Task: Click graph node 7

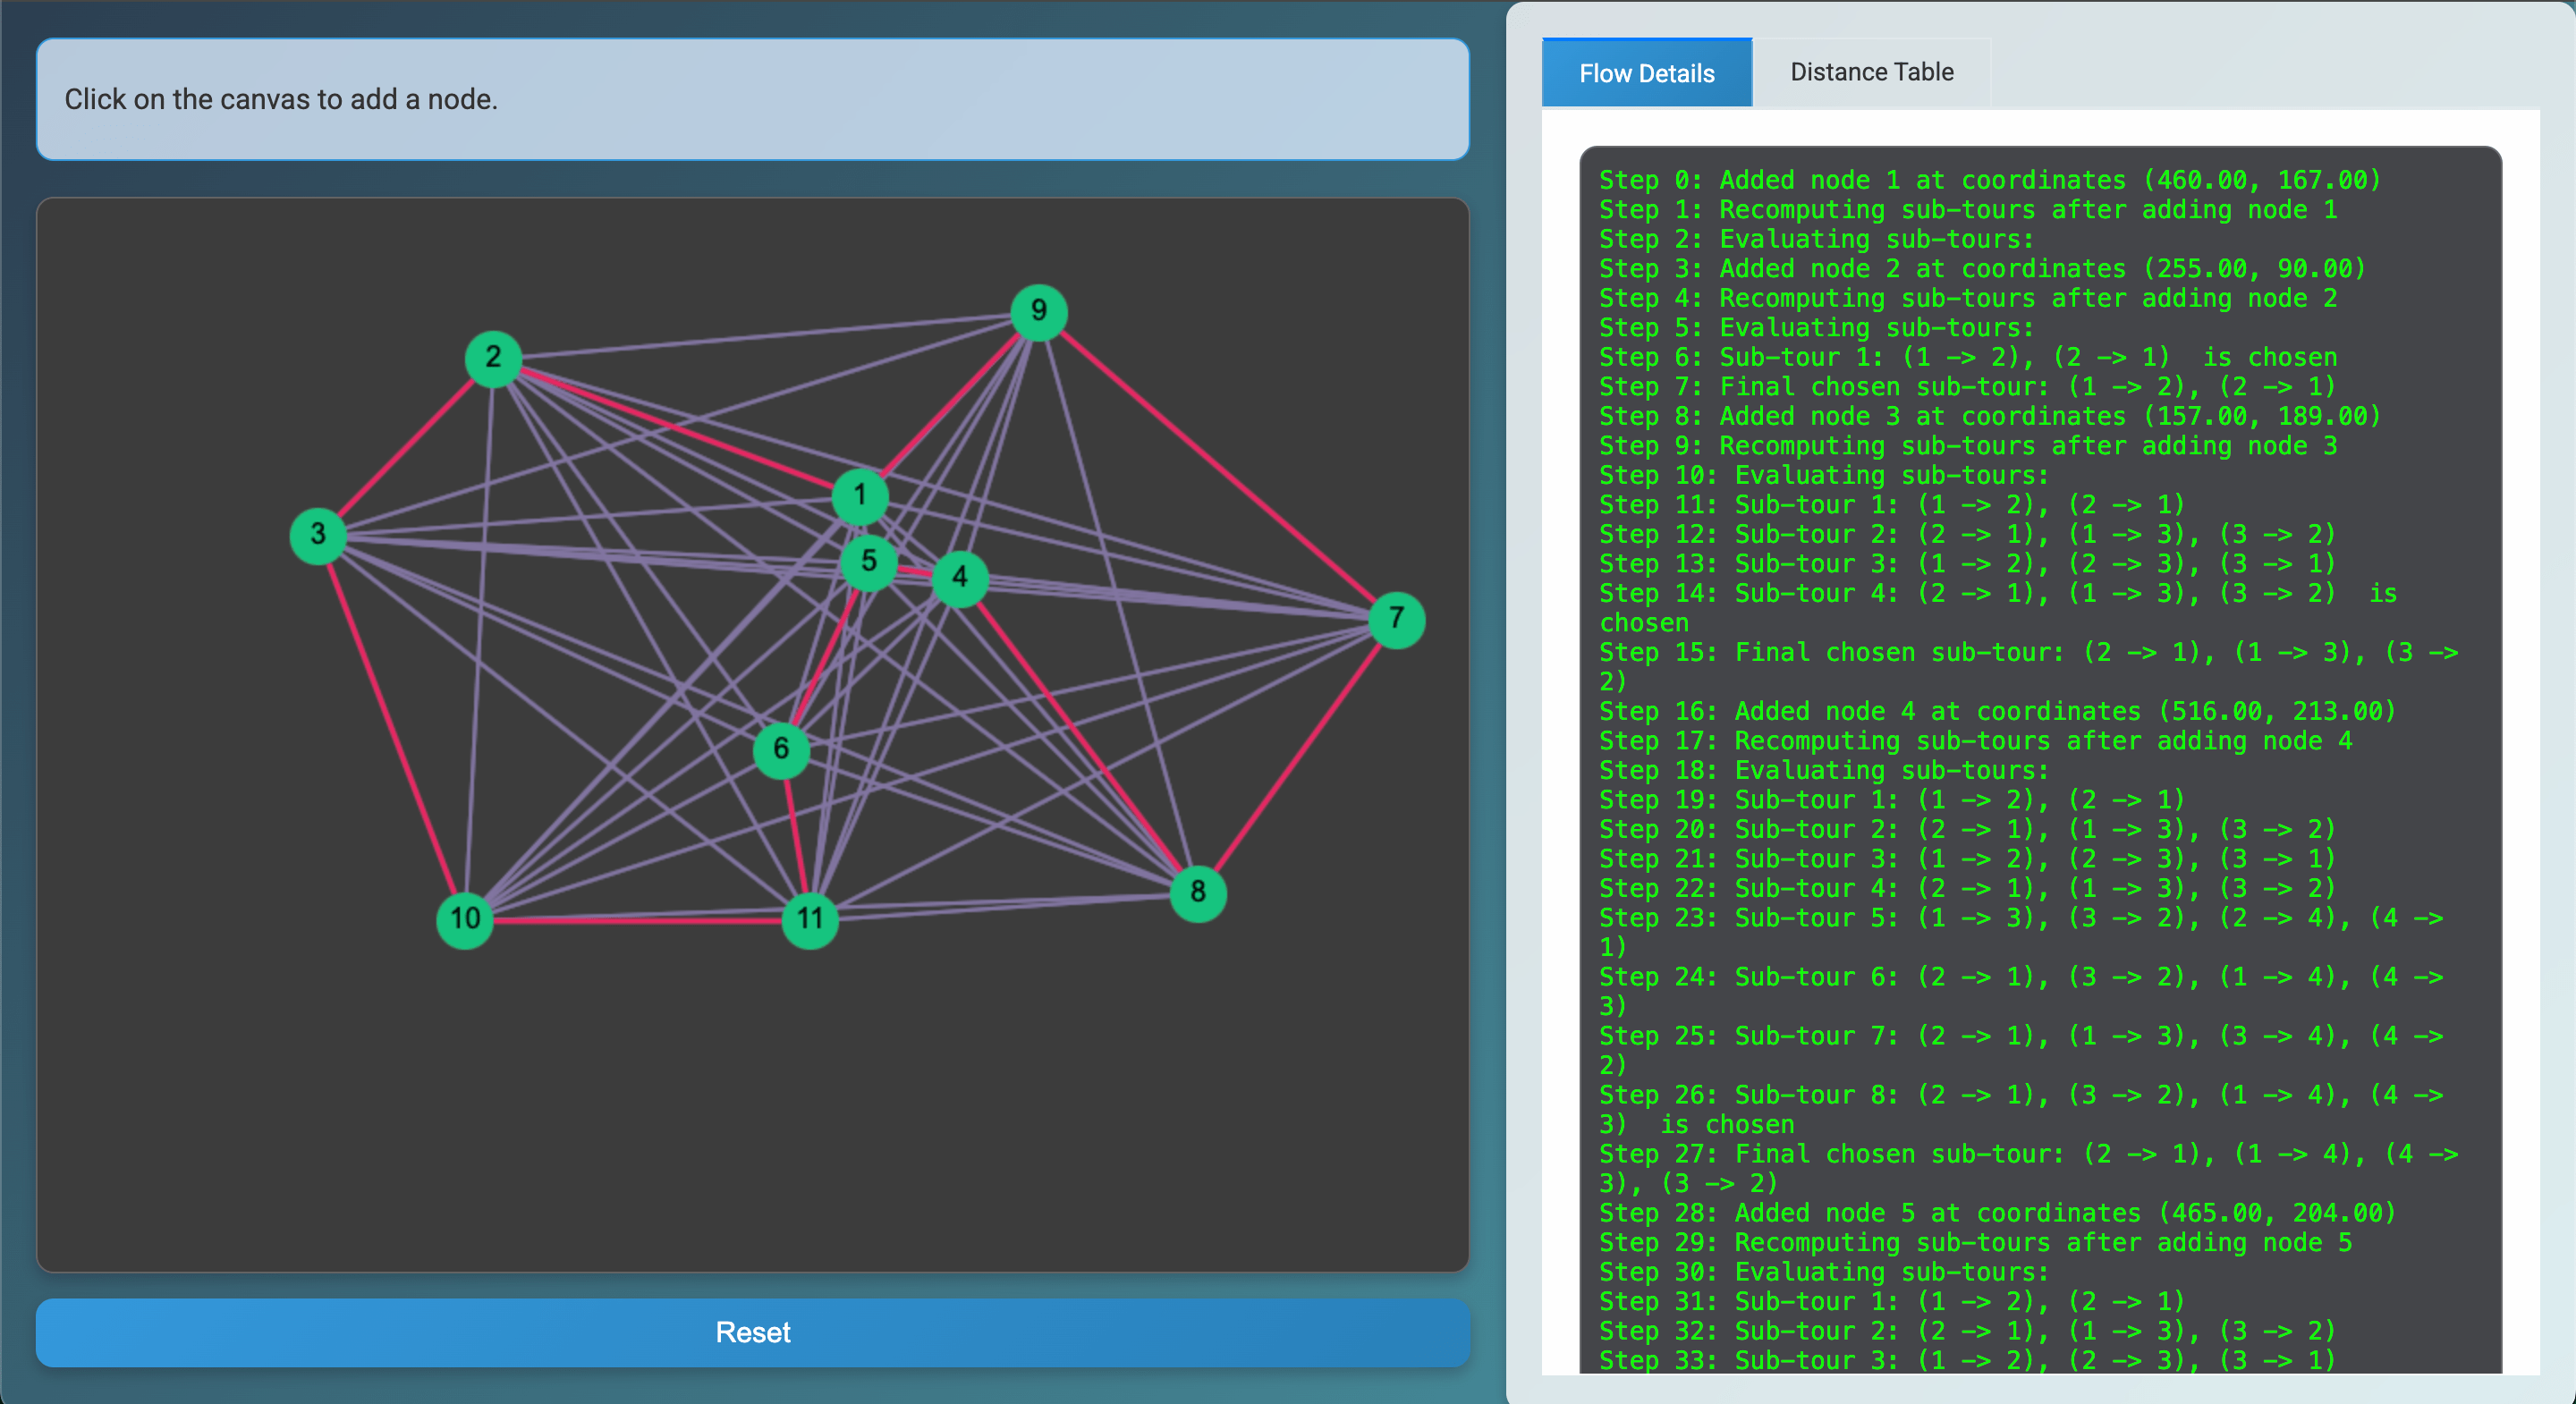Action: point(1396,619)
